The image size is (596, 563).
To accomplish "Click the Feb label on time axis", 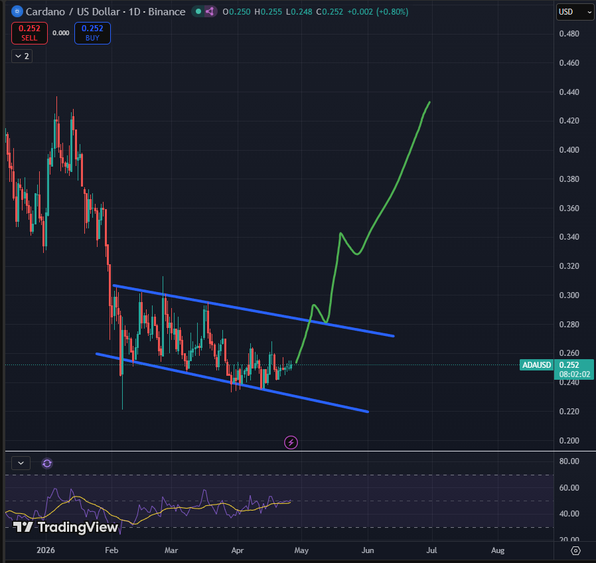I will pos(112,550).
